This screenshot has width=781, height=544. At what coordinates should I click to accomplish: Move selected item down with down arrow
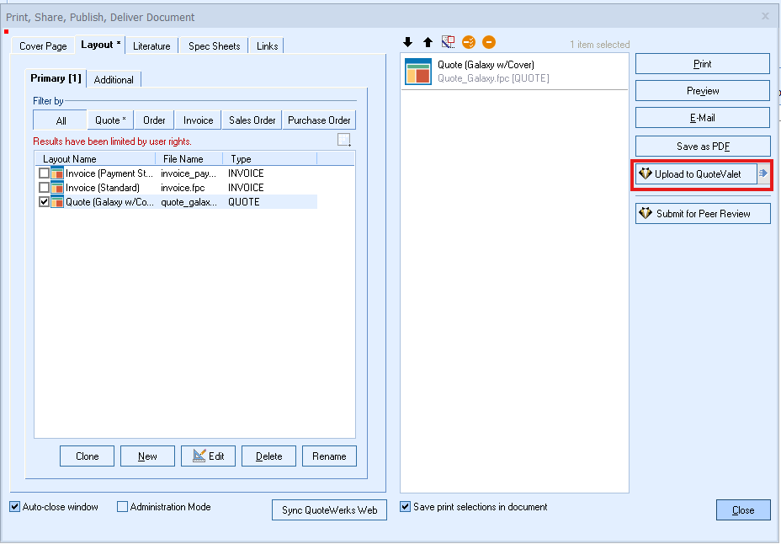pos(408,42)
